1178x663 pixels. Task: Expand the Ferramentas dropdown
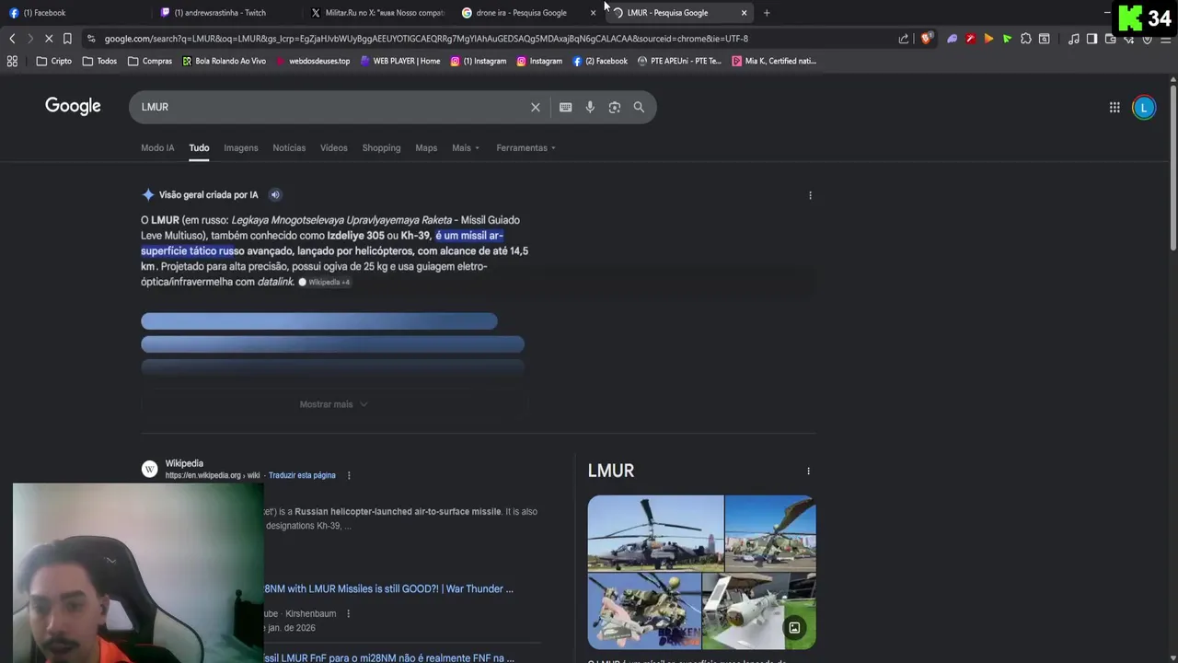click(525, 147)
